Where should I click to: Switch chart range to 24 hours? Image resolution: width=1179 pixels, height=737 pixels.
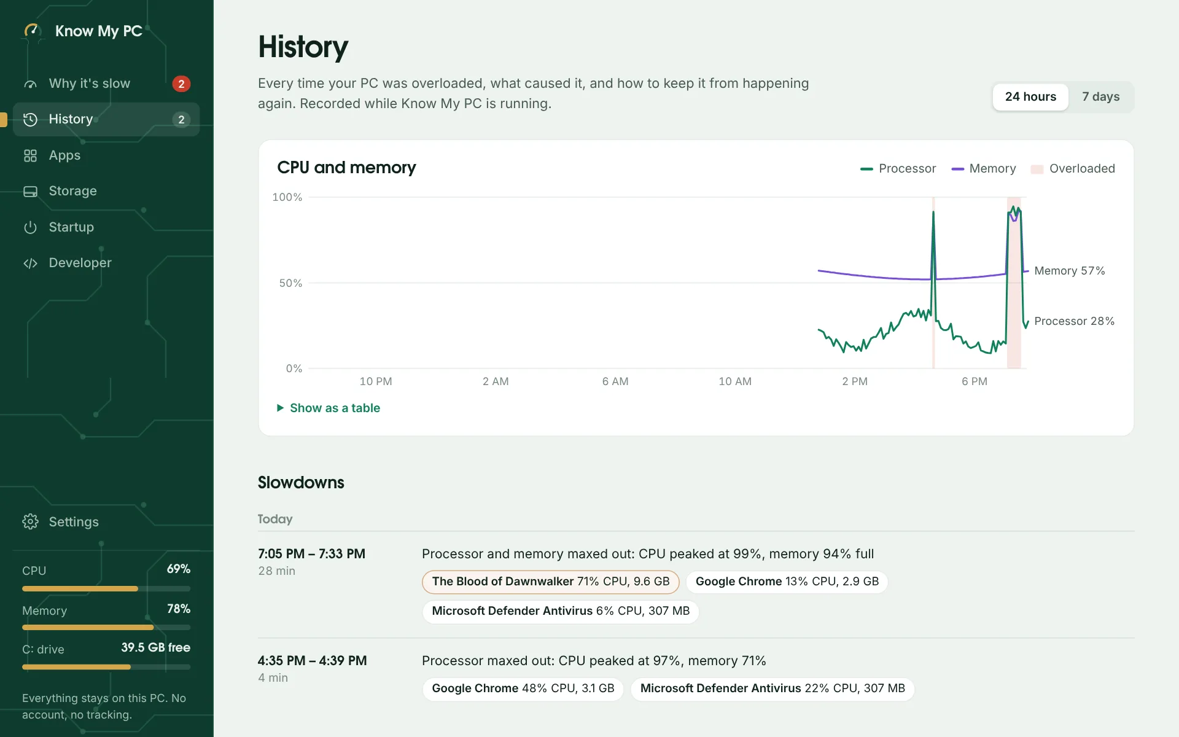click(1030, 97)
